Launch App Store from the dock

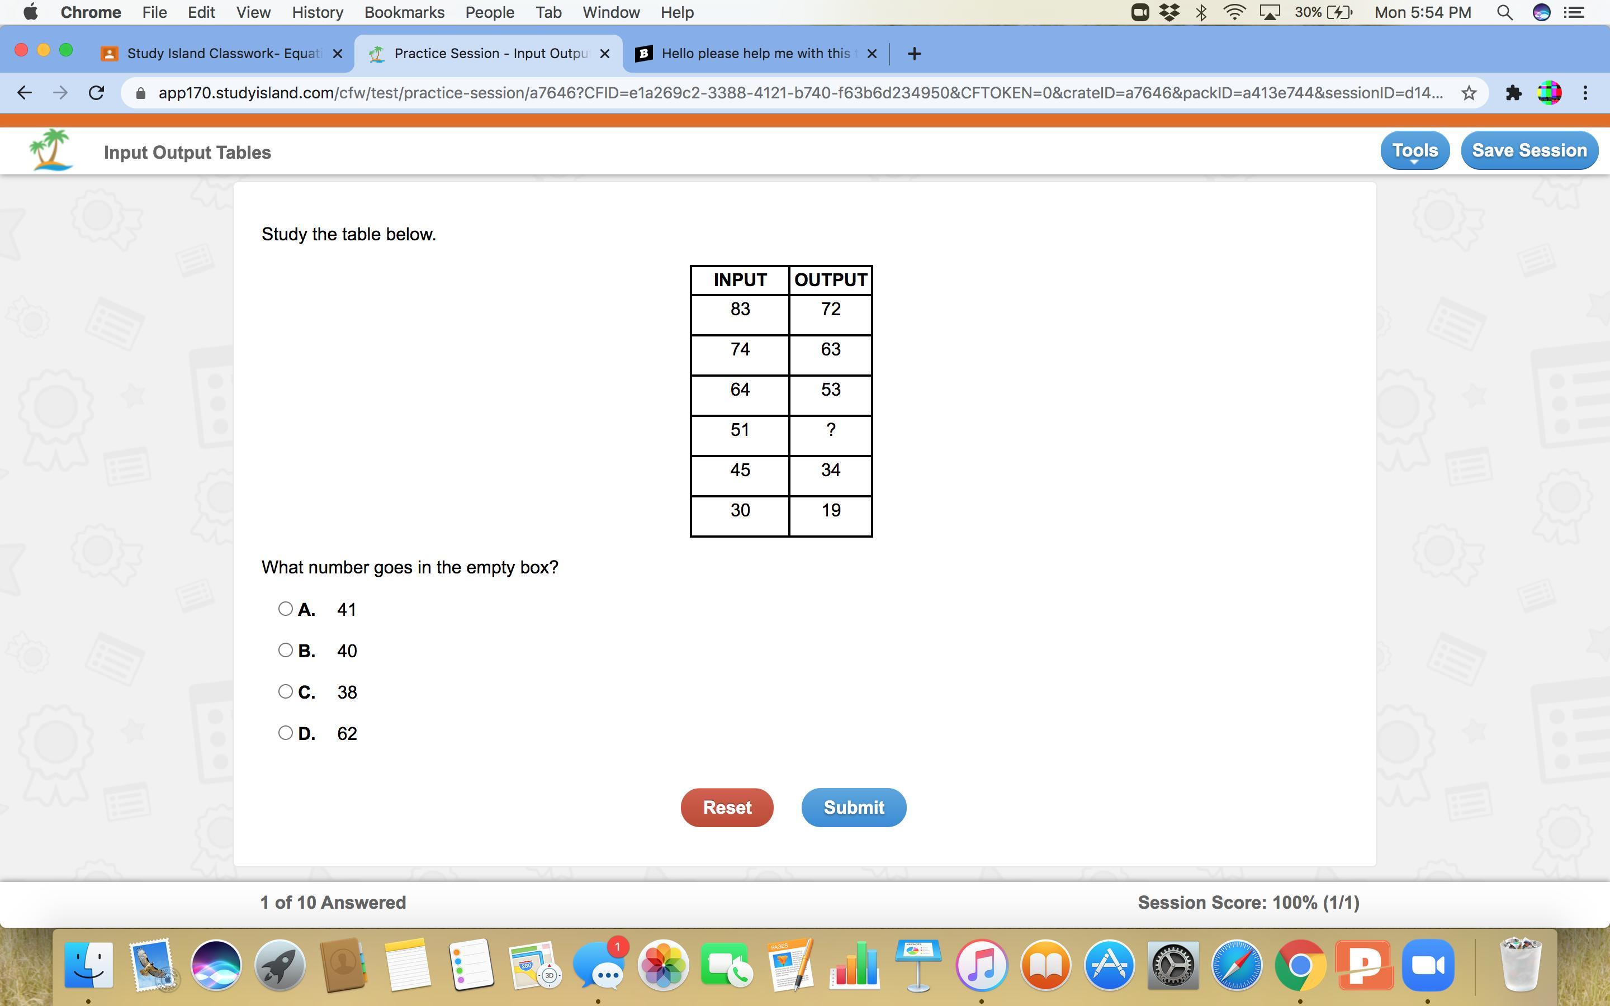(x=1109, y=965)
